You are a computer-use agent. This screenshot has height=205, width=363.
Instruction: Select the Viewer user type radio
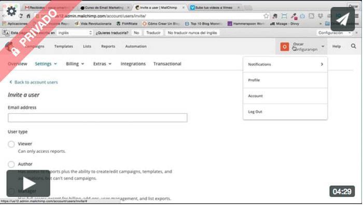click(11, 144)
